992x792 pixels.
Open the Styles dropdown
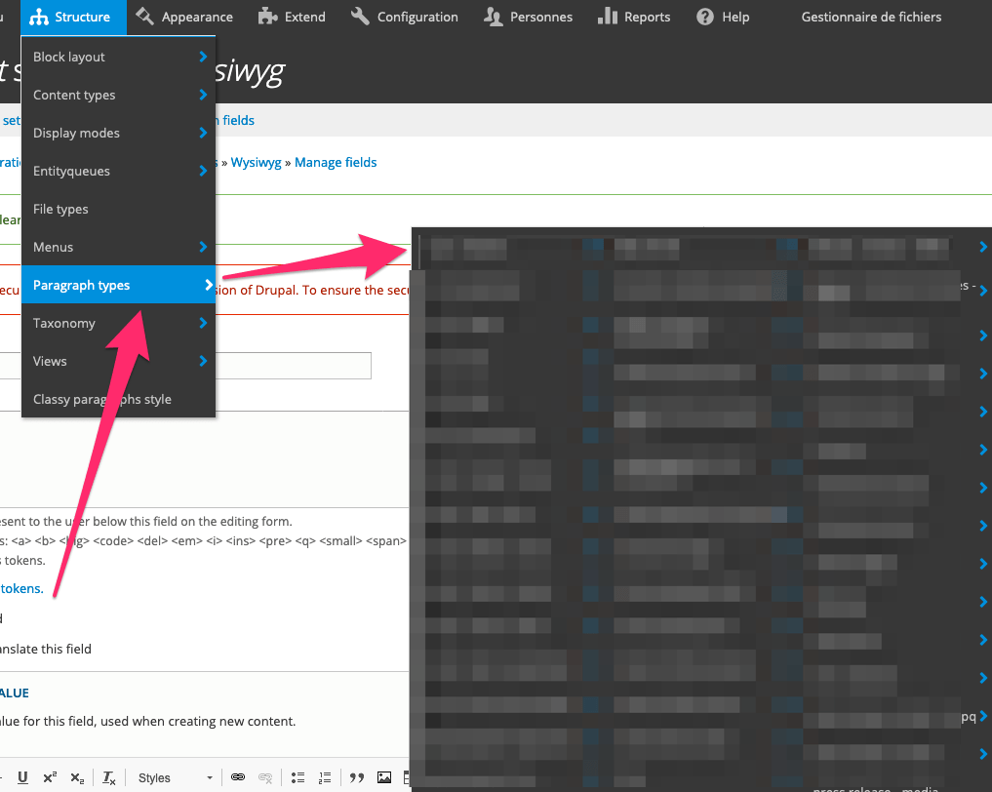[x=174, y=777]
